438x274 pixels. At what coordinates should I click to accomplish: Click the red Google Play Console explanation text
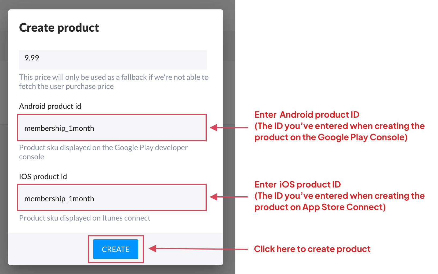339,132
